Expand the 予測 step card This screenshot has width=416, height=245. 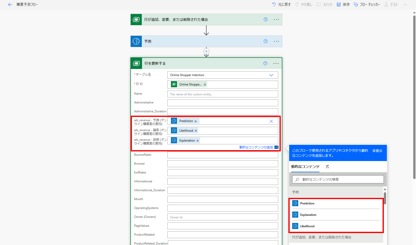(206, 41)
